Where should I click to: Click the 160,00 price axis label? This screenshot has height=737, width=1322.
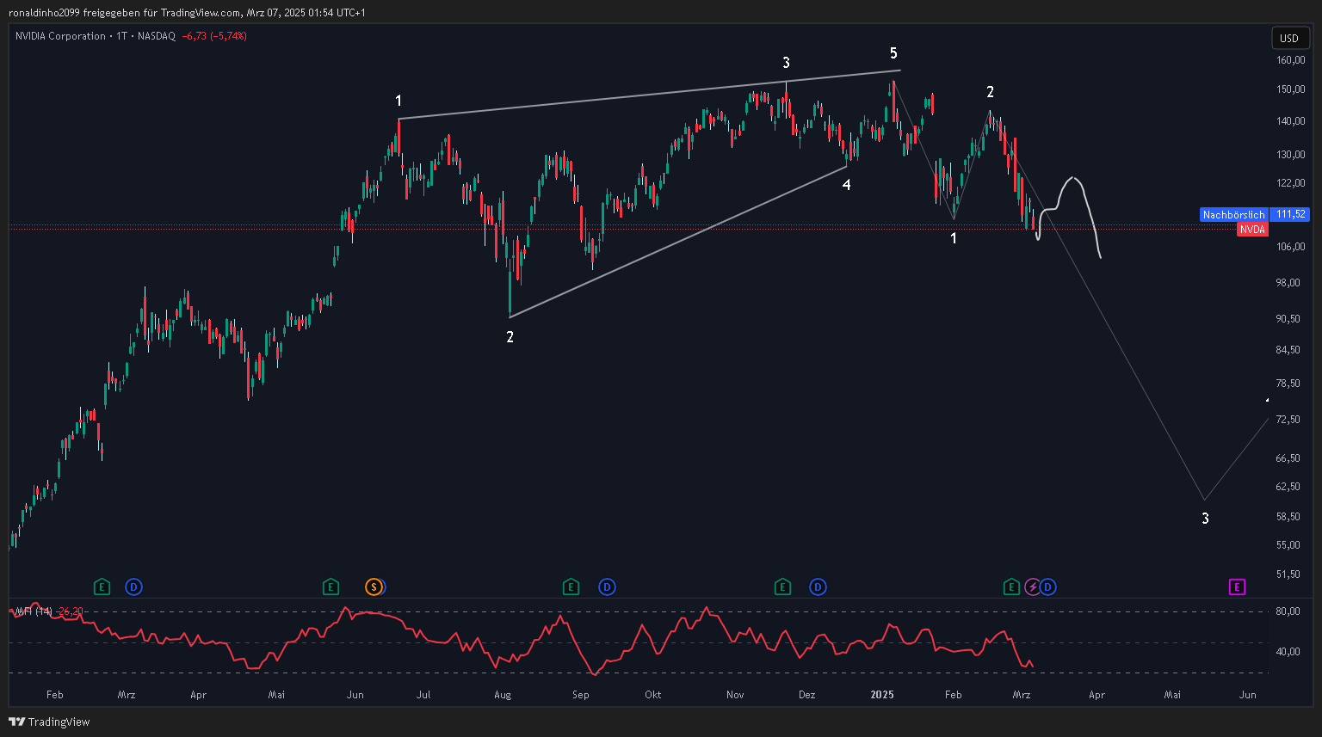pos(1289,60)
